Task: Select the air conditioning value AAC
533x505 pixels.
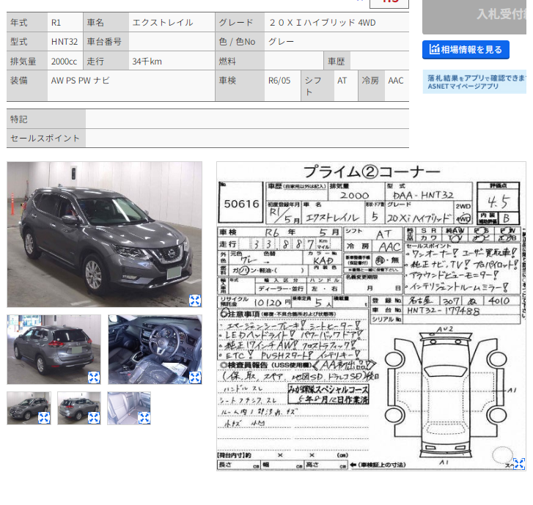Action: [x=396, y=81]
